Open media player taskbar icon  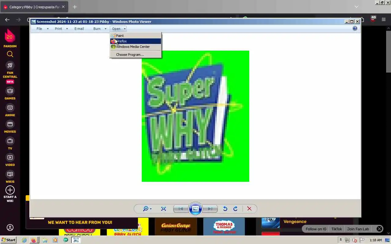coord(55,240)
